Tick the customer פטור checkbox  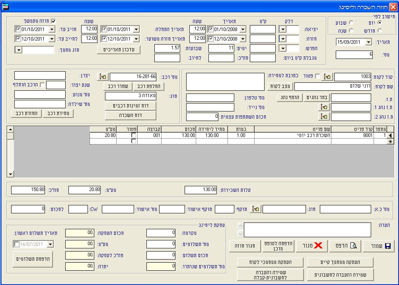coord(317,76)
